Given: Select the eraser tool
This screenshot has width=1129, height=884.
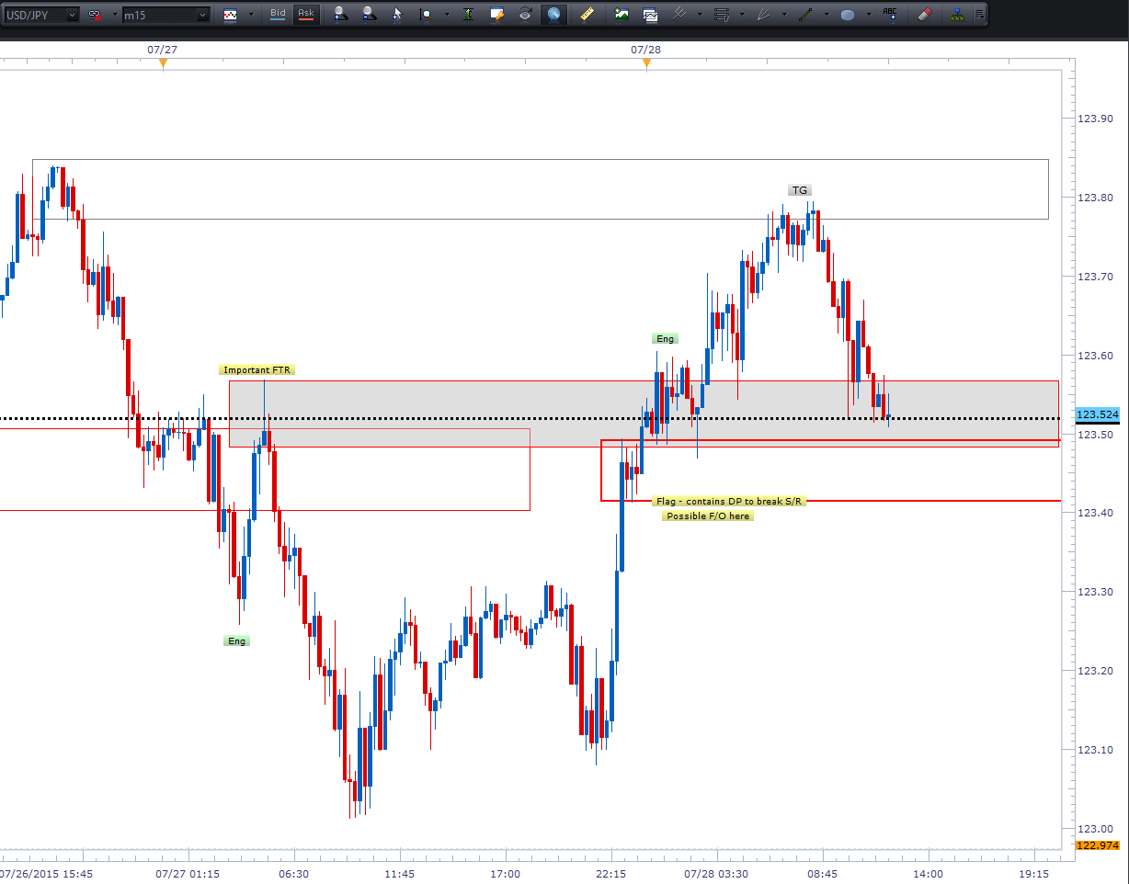Looking at the screenshot, I should [925, 15].
